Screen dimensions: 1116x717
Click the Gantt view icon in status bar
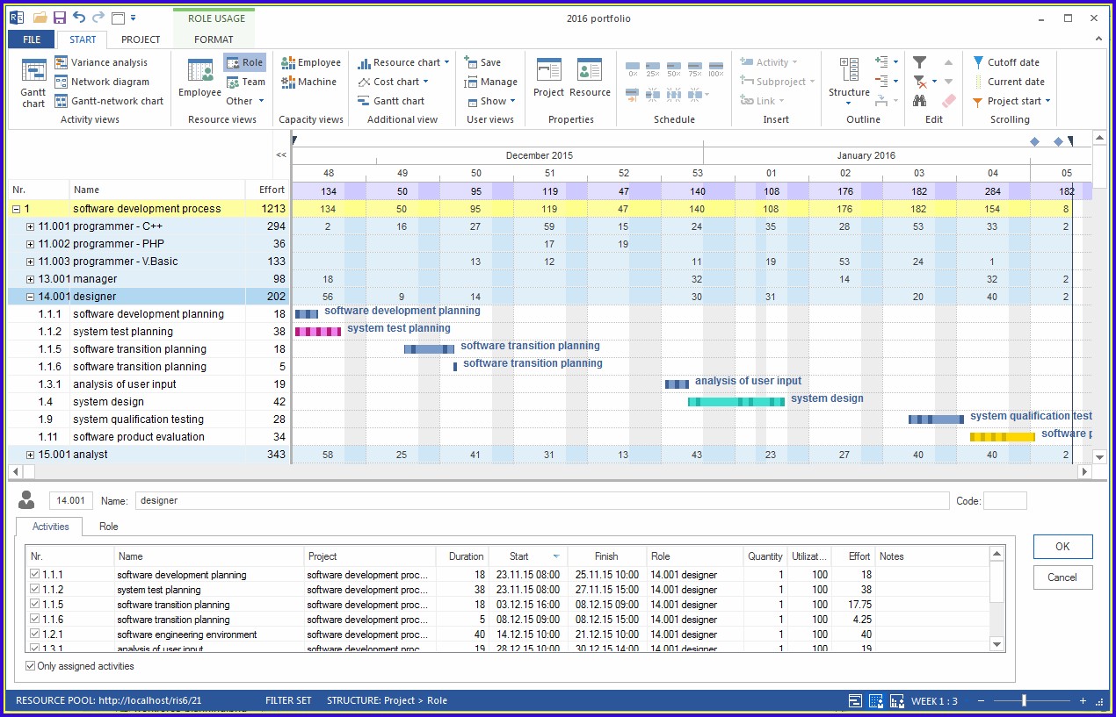pyautogui.click(x=855, y=700)
